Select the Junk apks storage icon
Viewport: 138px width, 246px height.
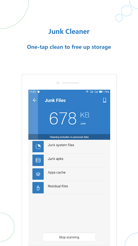(38, 160)
